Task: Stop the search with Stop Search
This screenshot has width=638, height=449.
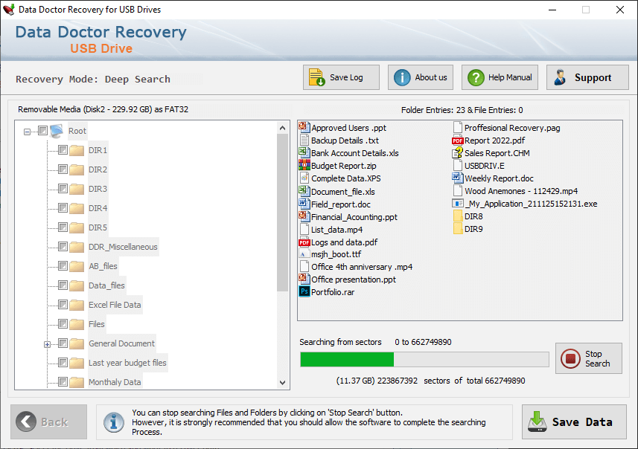Action: [589, 358]
